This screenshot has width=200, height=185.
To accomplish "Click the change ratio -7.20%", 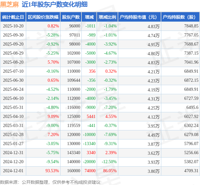I will tap(110, 108).
